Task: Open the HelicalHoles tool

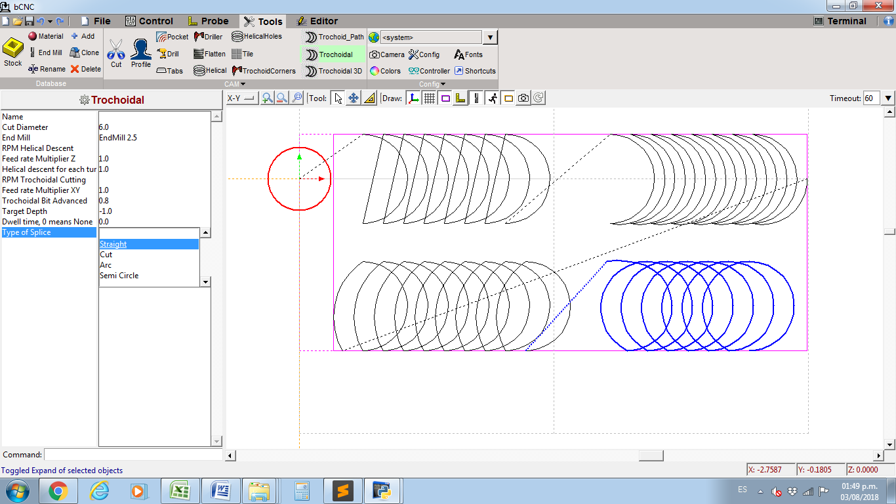Action: pyautogui.click(x=256, y=37)
